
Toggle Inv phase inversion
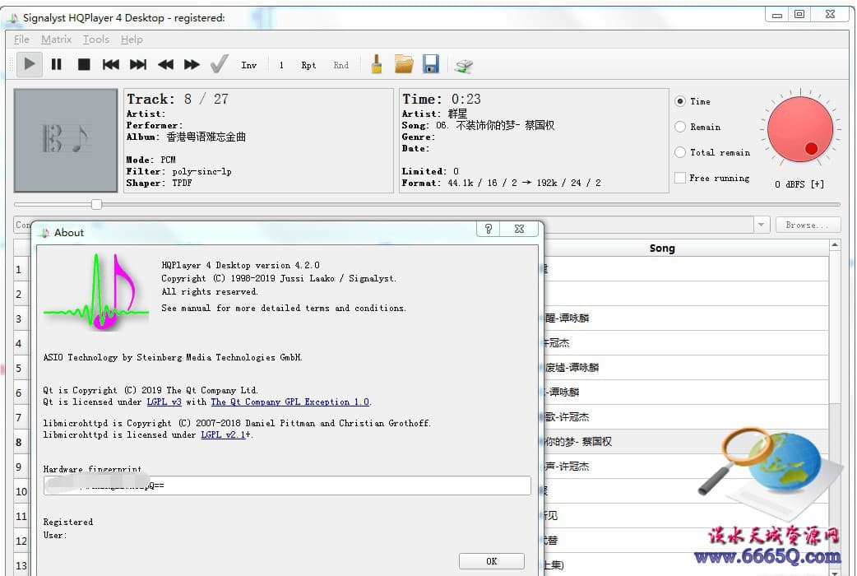(x=248, y=65)
